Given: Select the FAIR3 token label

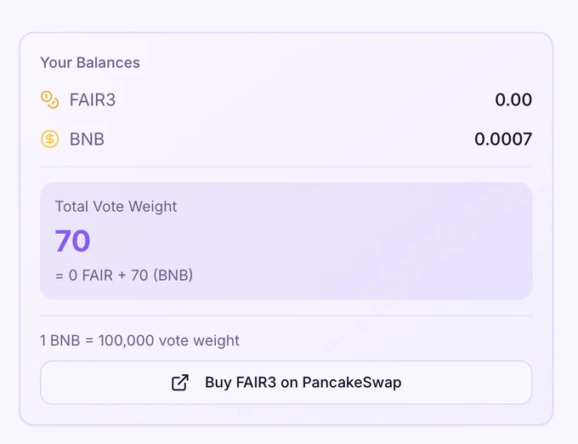Looking at the screenshot, I should [93, 100].
